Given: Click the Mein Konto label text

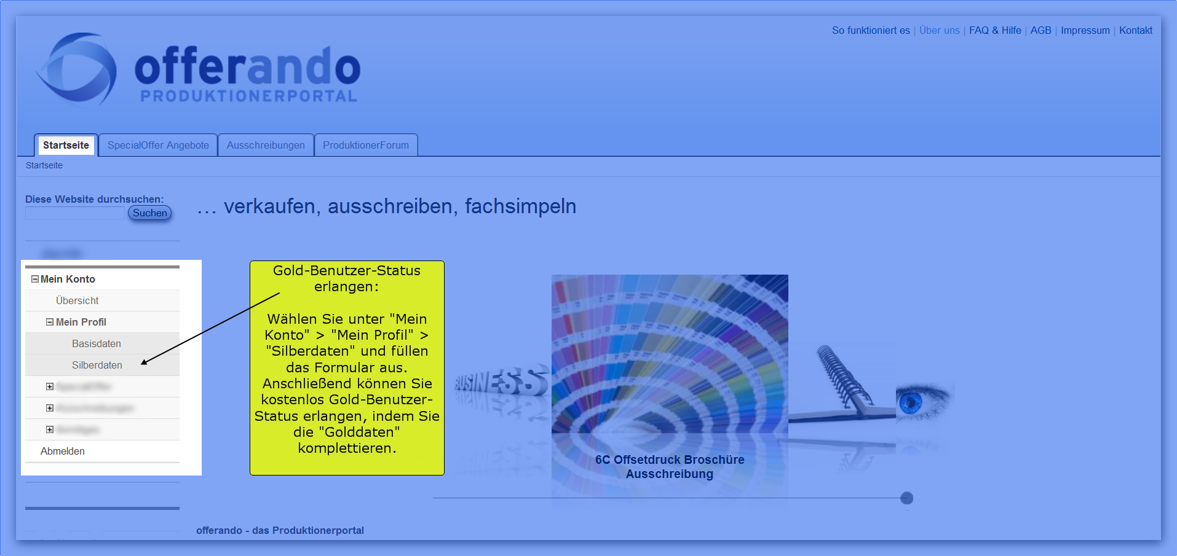Looking at the screenshot, I should point(68,279).
